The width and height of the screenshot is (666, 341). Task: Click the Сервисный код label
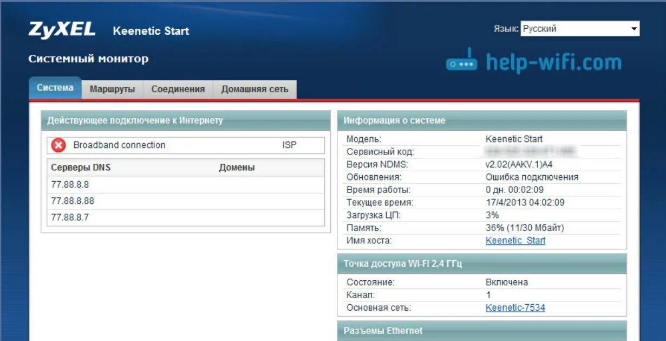point(380,152)
